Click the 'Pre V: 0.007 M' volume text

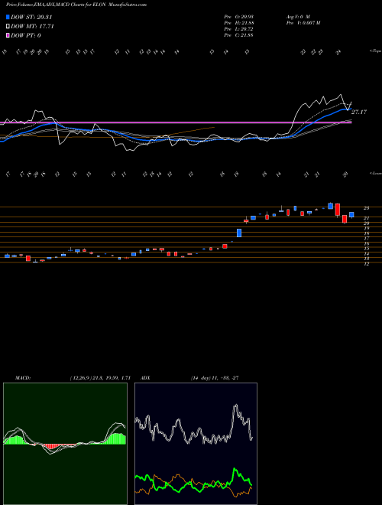click(303, 23)
